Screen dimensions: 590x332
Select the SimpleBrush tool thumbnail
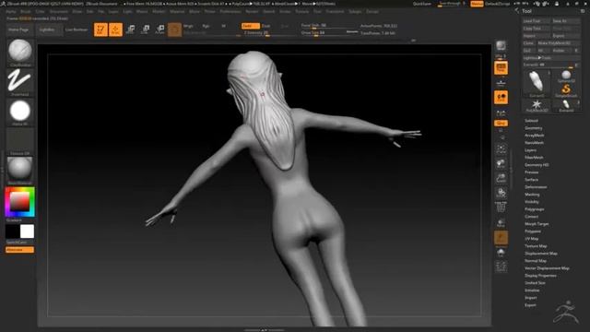point(566,90)
